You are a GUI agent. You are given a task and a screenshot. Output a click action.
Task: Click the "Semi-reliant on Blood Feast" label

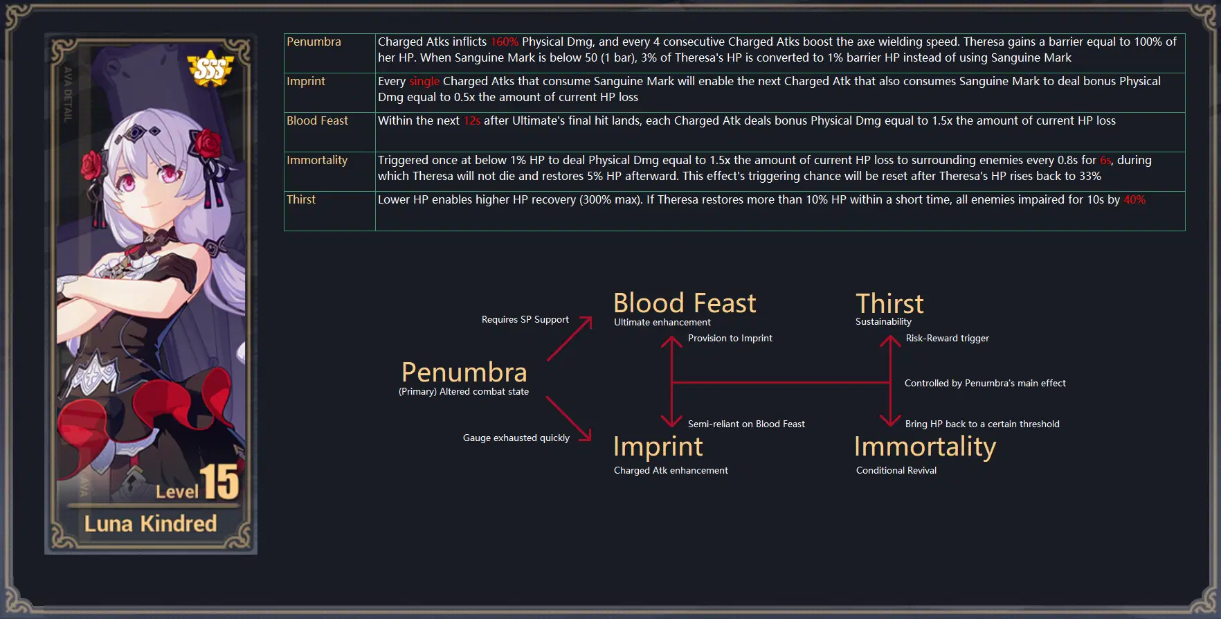tap(746, 424)
